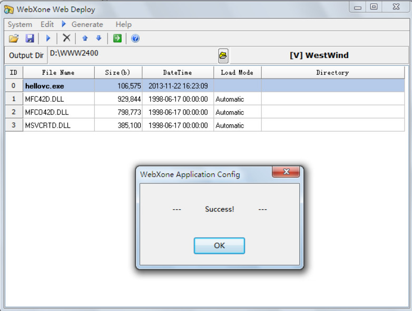The height and width of the screenshot is (311, 412).
Task: Click the Output Dir path field
Action: [x=132, y=55]
